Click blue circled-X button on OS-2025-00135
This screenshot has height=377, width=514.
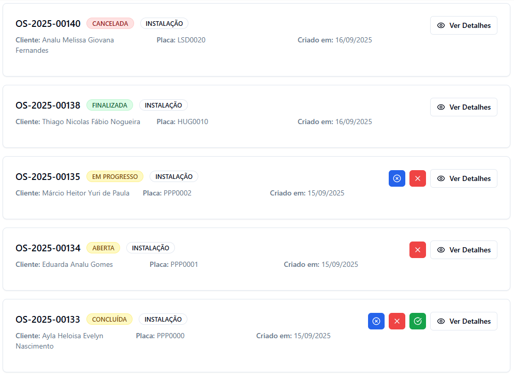[396, 178]
